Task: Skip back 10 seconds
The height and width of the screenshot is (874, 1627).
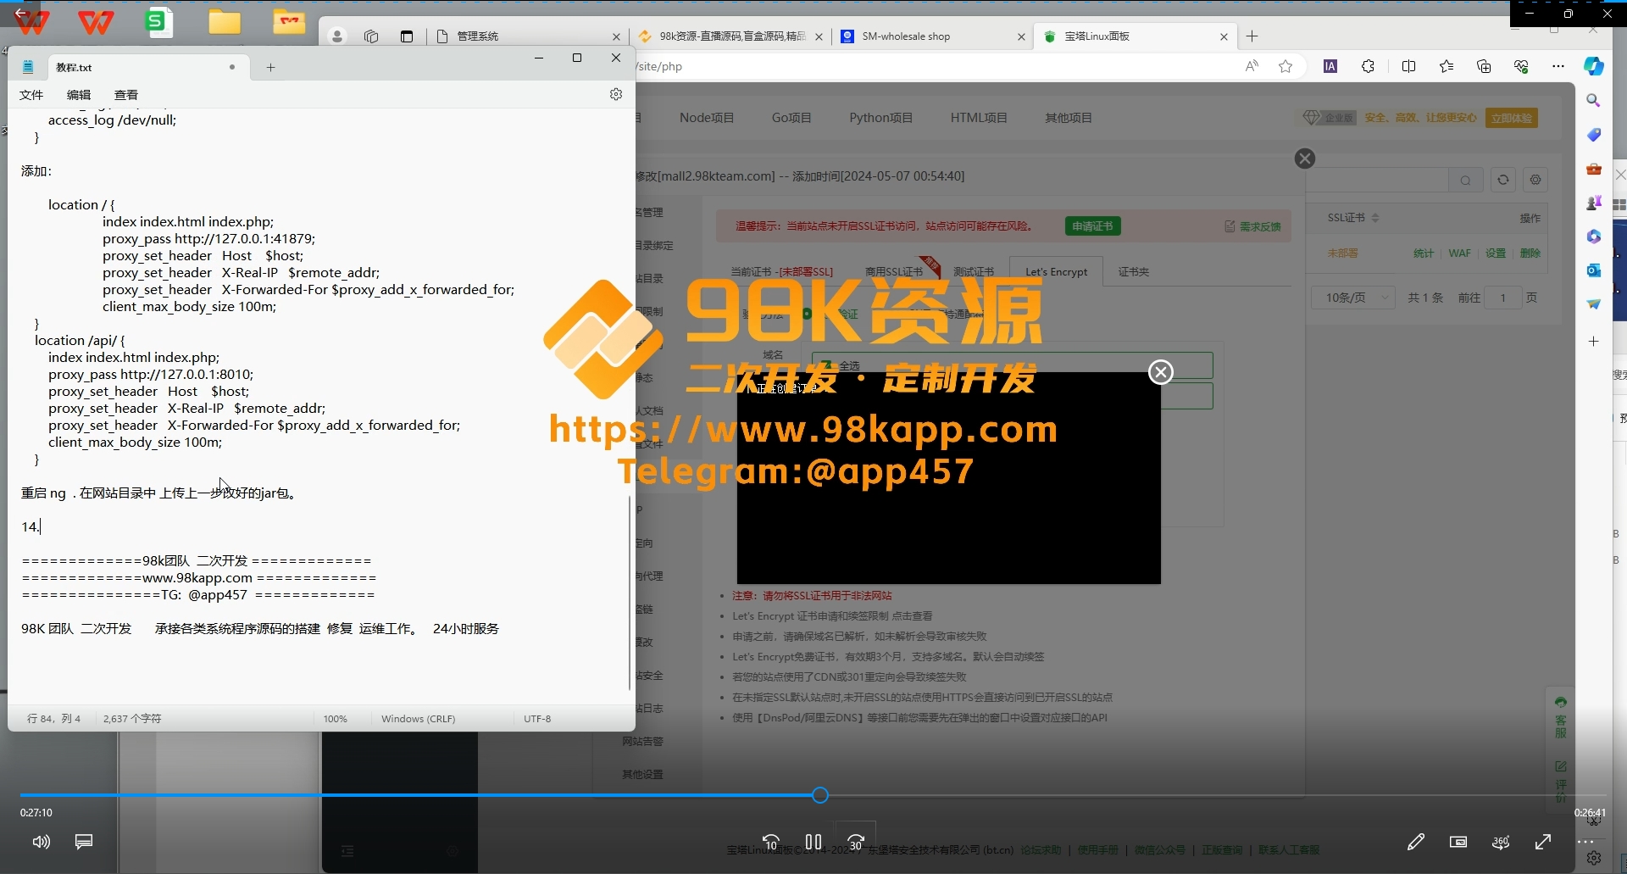Action: click(x=771, y=842)
